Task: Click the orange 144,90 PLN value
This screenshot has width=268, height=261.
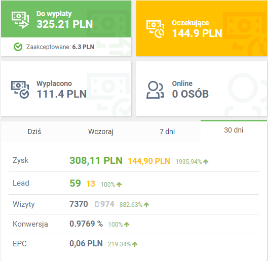Action: point(149,161)
